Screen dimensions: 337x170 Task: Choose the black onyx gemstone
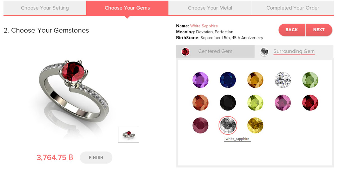click(228, 103)
